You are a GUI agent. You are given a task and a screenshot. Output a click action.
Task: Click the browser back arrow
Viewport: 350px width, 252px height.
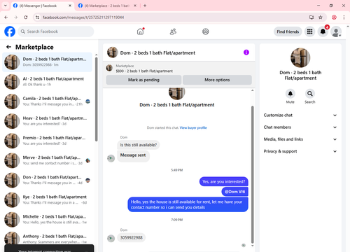(x=6, y=17)
